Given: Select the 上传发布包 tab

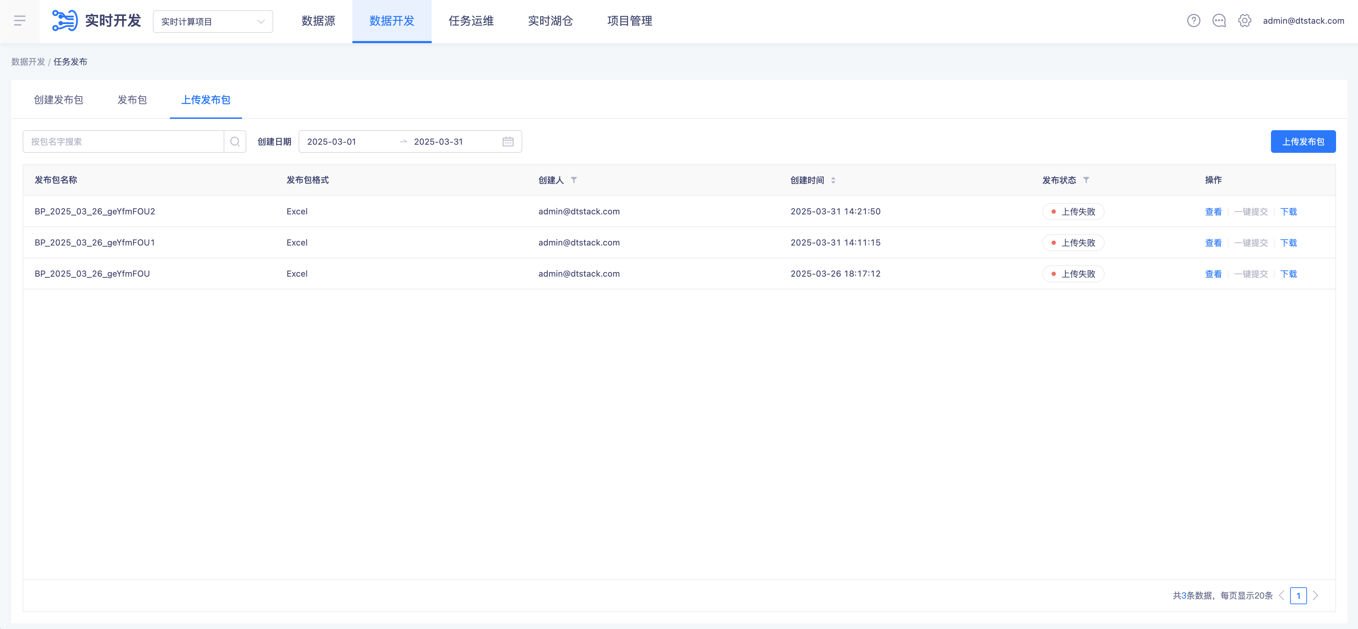Looking at the screenshot, I should pos(206,100).
